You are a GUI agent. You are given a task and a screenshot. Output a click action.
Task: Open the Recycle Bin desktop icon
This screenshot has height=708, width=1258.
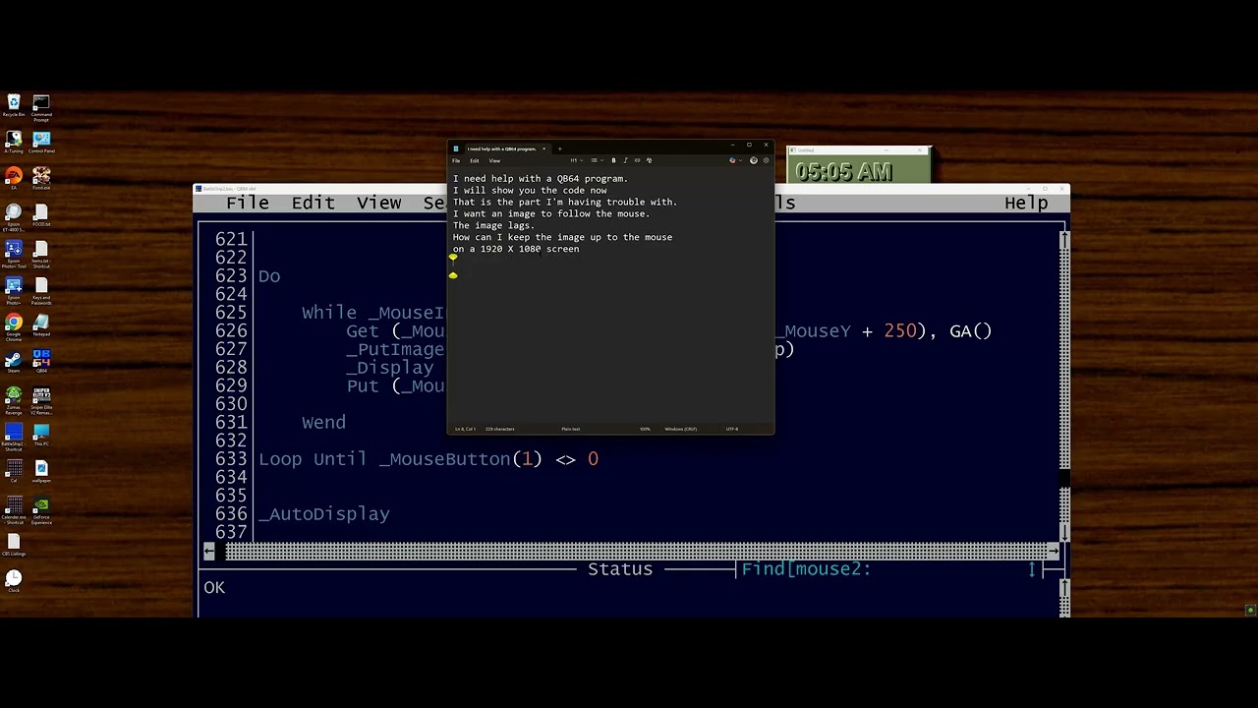click(x=14, y=105)
